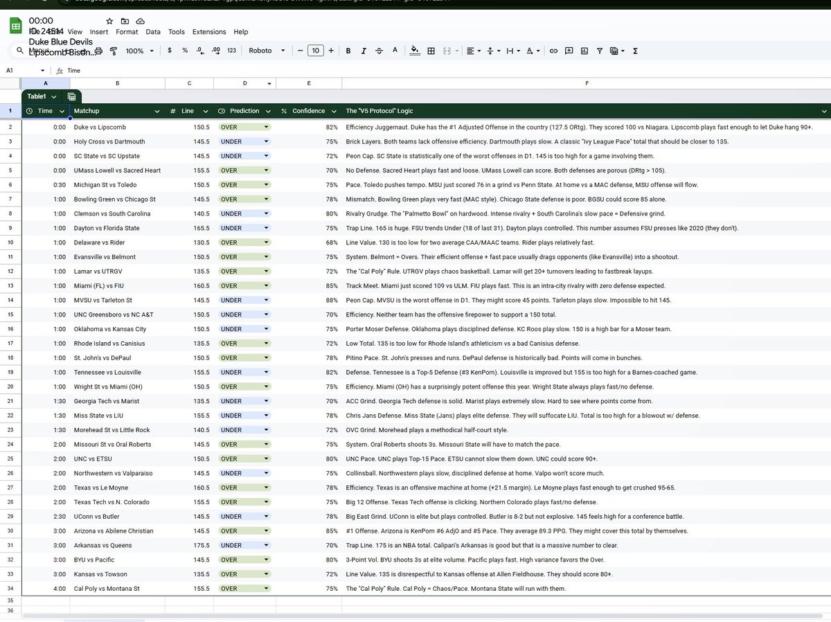Open the Time column header dropdown
831x622 pixels.
pyautogui.click(x=62, y=111)
